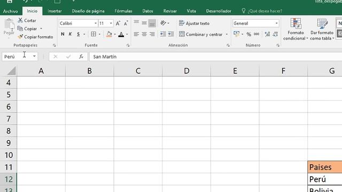Open the Name Box dropdown arrow

coord(34,57)
